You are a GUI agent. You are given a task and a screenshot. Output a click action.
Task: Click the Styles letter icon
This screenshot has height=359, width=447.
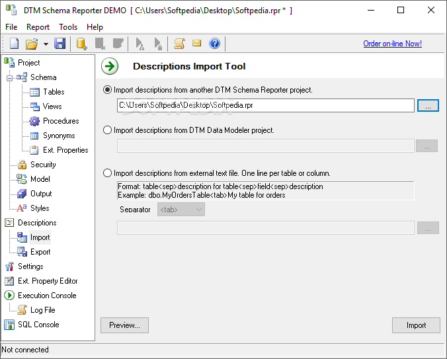[22, 208]
